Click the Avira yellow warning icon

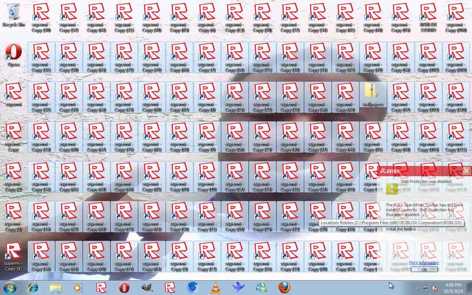tap(392, 189)
